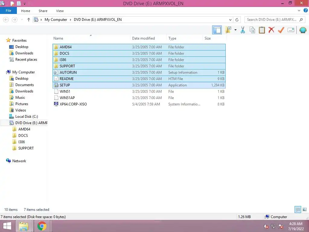Click the Rename label icon
This screenshot has width=309, height=232.
point(291,30)
